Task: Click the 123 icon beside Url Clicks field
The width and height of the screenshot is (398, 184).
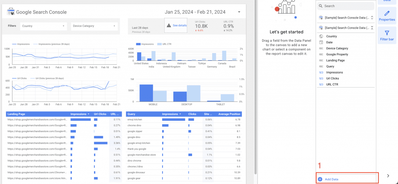Action: click(321, 79)
